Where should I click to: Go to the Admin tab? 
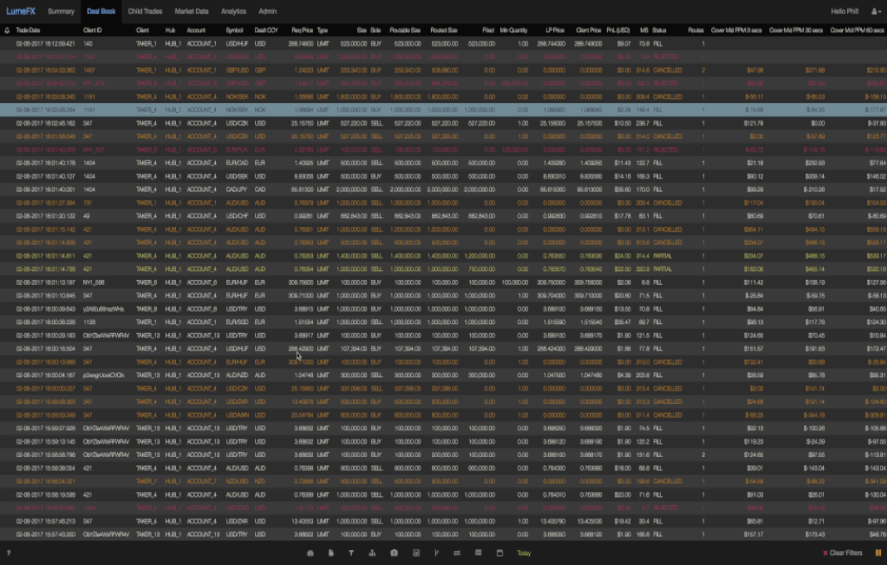tap(267, 12)
